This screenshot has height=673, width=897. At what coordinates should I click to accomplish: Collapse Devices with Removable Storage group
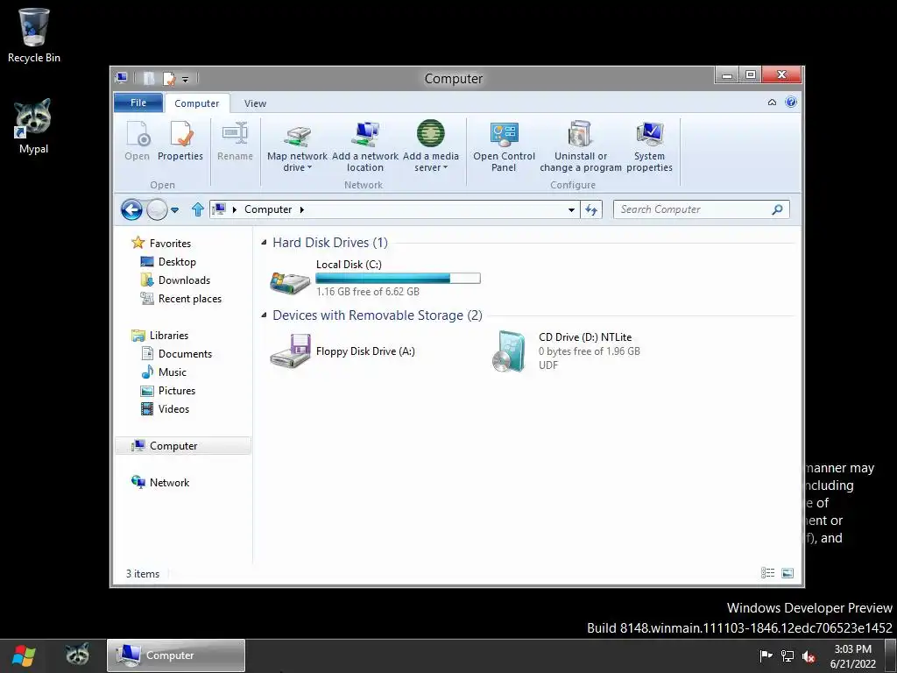(264, 315)
